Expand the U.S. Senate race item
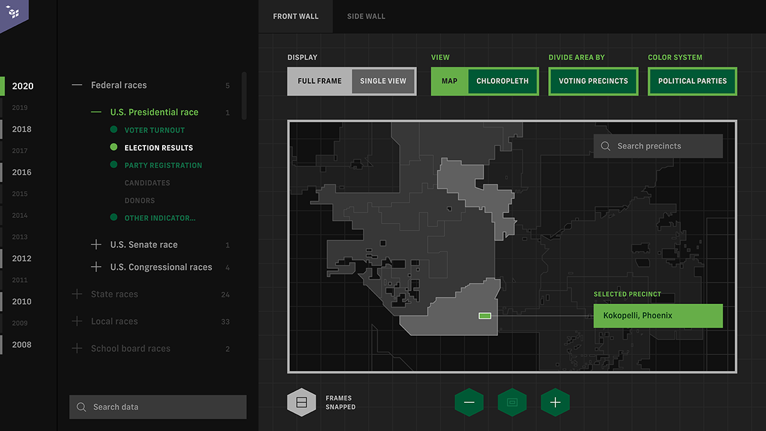766x431 pixels. pos(96,245)
